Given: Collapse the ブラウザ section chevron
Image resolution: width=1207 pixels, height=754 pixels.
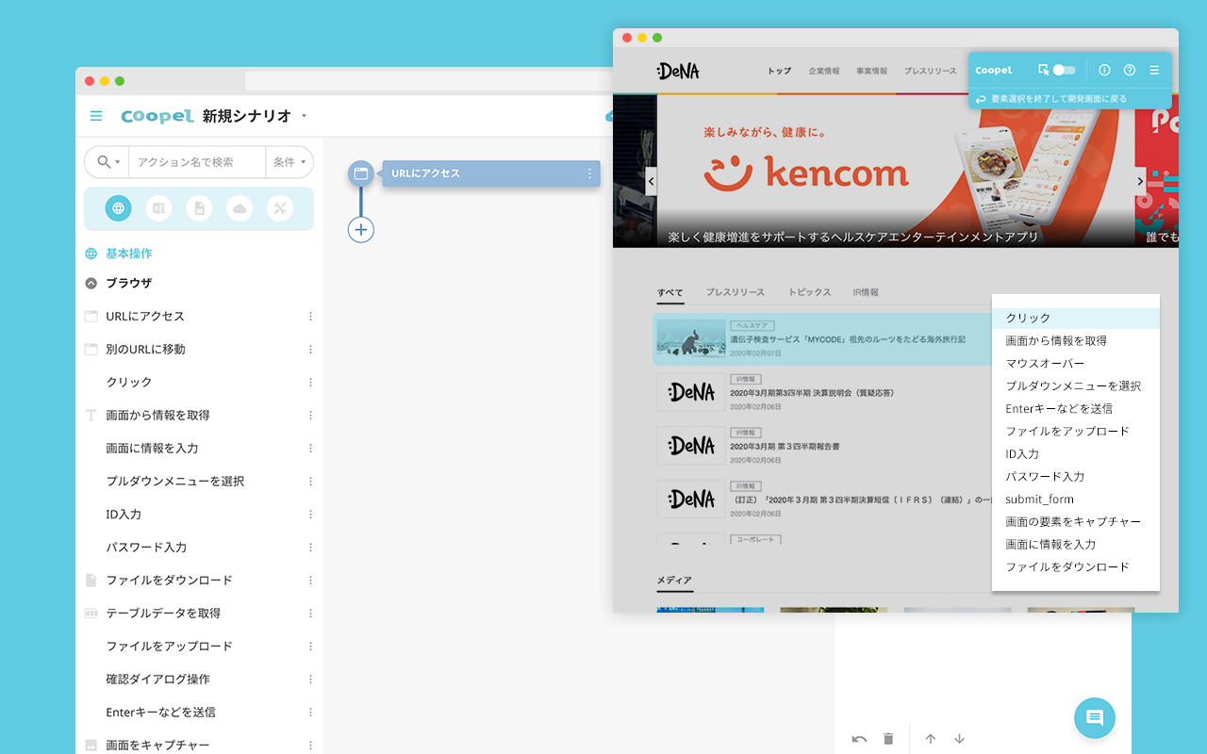Looking at the screenshot, I should point(91,283).
